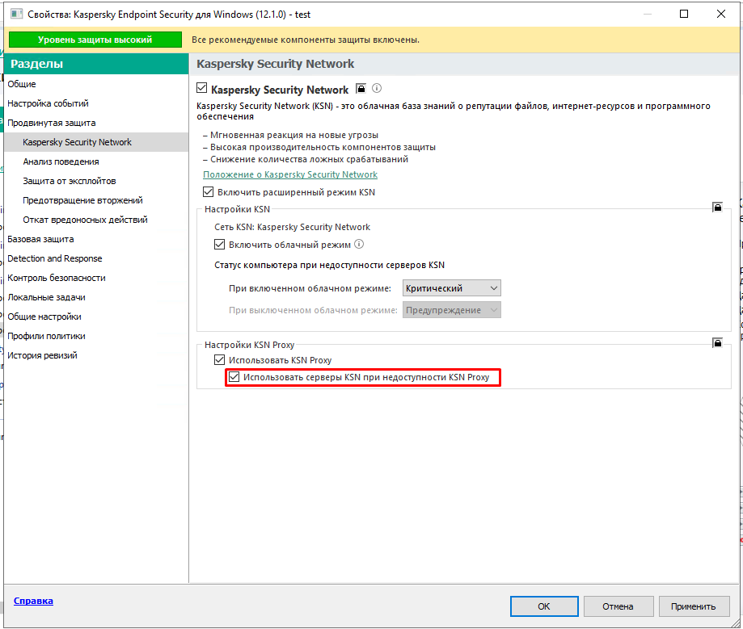This screenshot has width=743, height=629.
Task: Toggle Использовать KSN Proxy checkbox
Action: coord(219,359)
